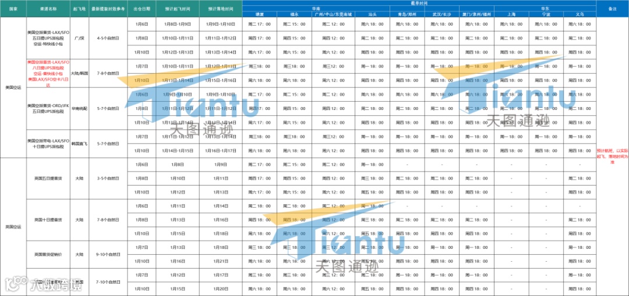
Task: Click the 英国五日提普货 channel cell
Action: click(47, 179)
